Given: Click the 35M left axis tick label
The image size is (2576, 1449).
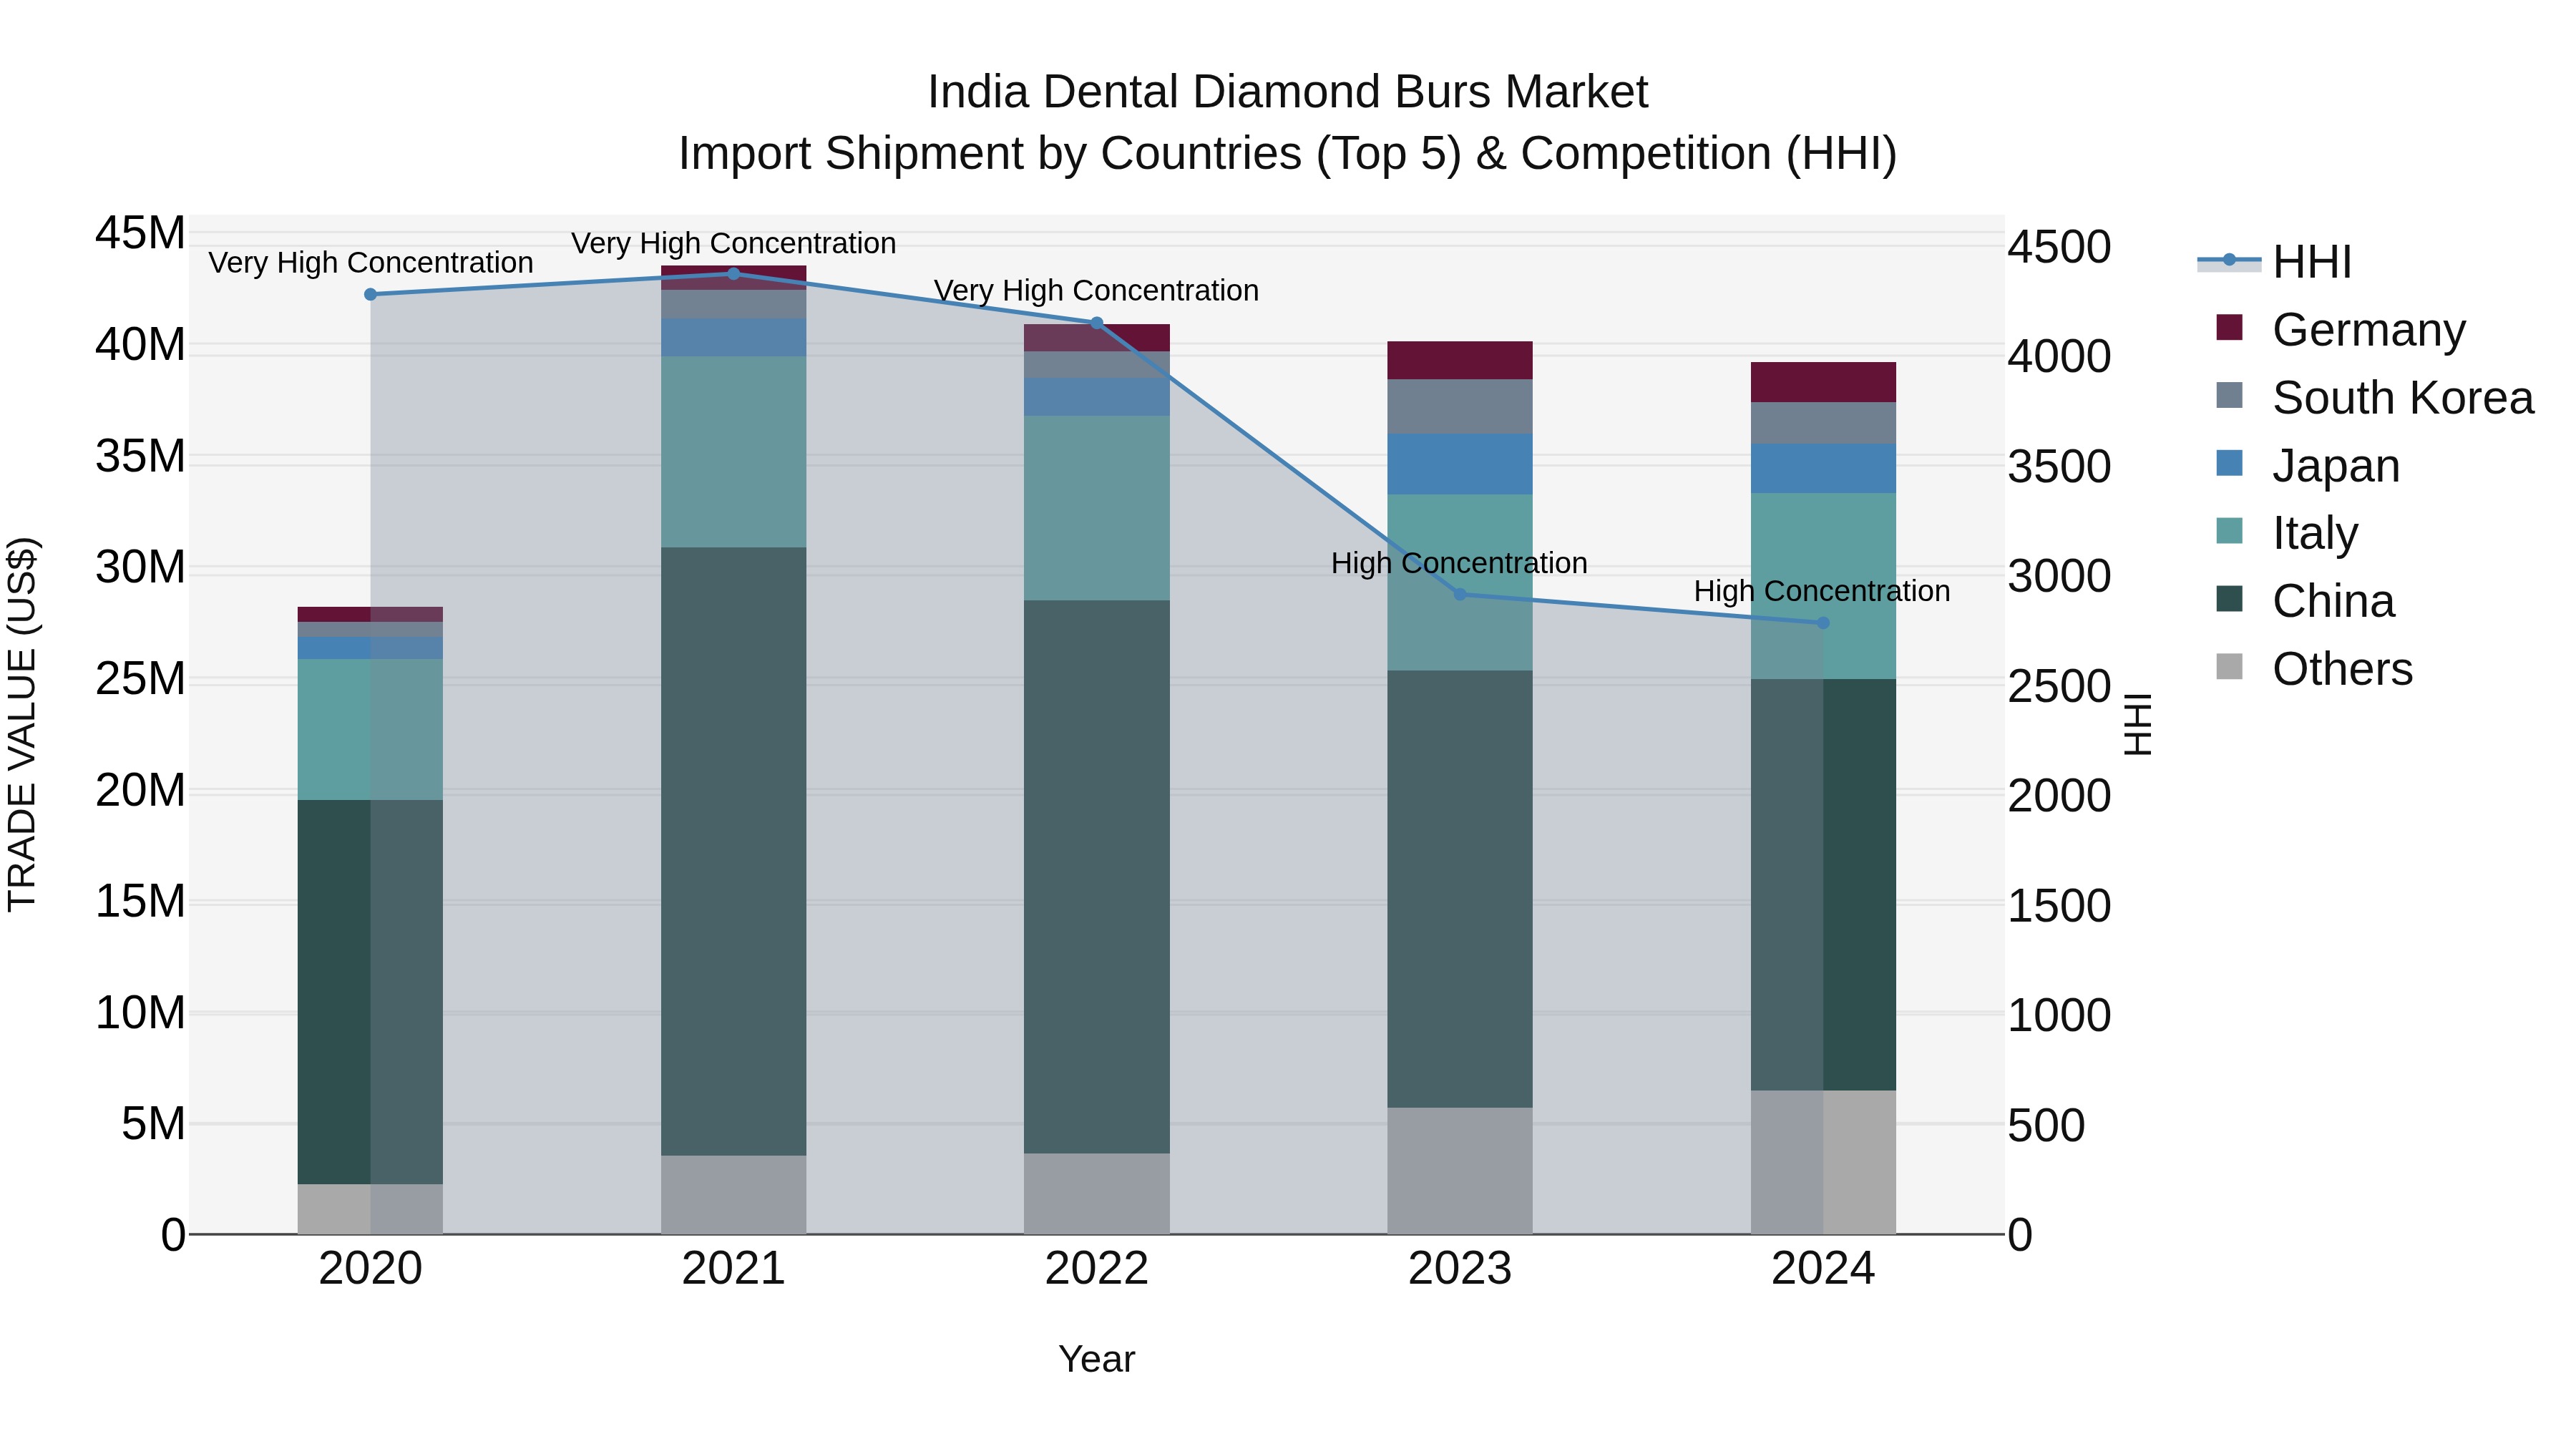Looking at the screenshot, I should (x=140, y=456).
